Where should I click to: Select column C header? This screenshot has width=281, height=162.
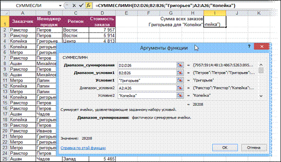[x=76, y=13]
